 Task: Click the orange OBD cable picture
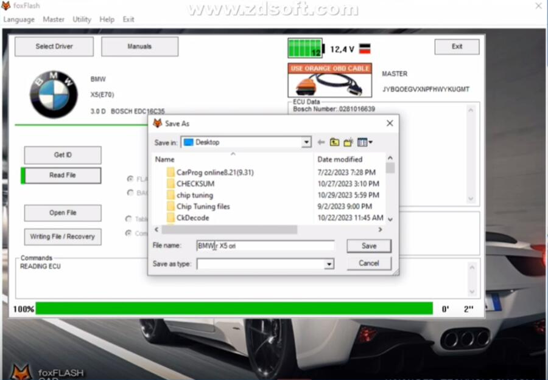329,80
